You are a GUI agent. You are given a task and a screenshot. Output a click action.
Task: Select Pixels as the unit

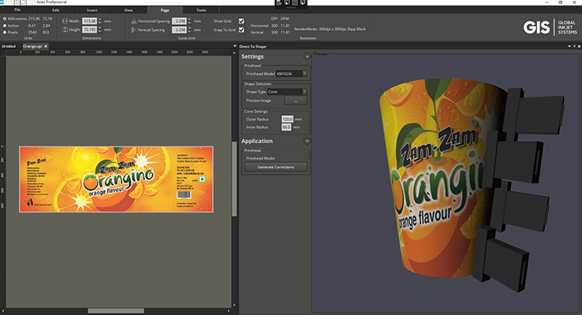(5, 32)
